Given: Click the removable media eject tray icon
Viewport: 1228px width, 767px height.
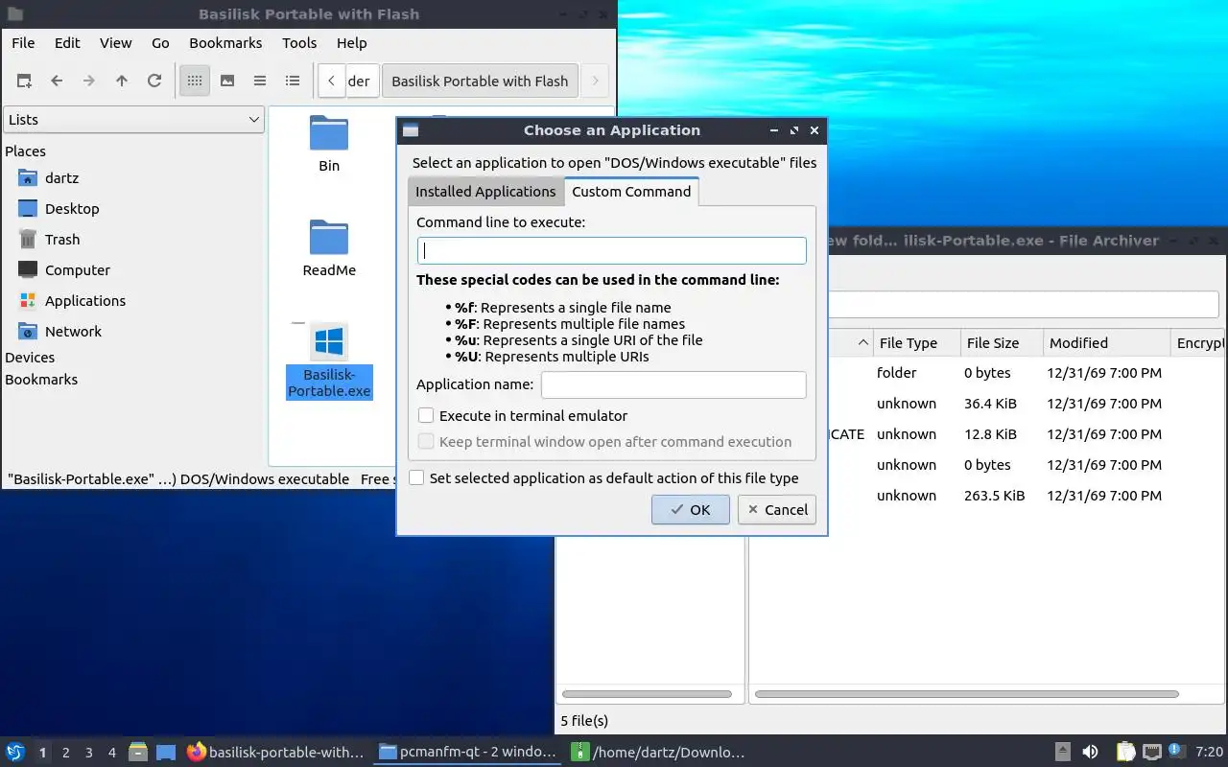Looking at the screenshot, I should click(1063, 753).
